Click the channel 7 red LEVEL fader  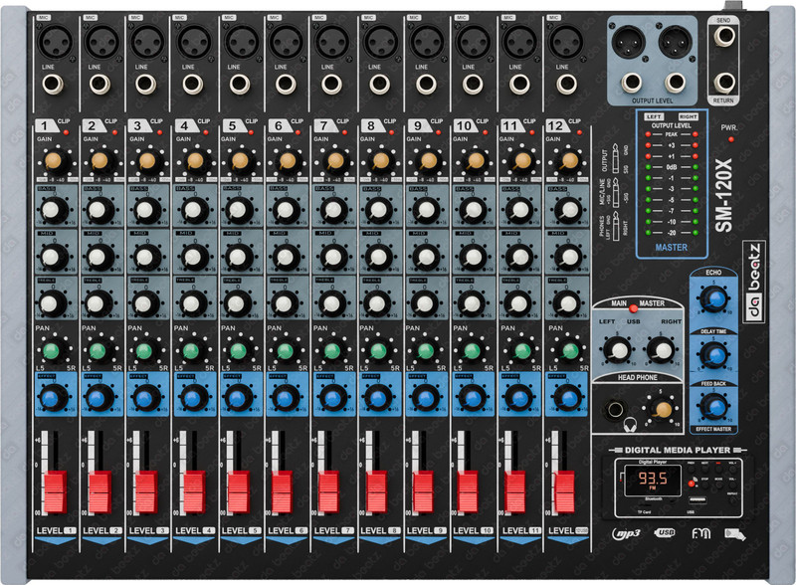coord(329,492)
